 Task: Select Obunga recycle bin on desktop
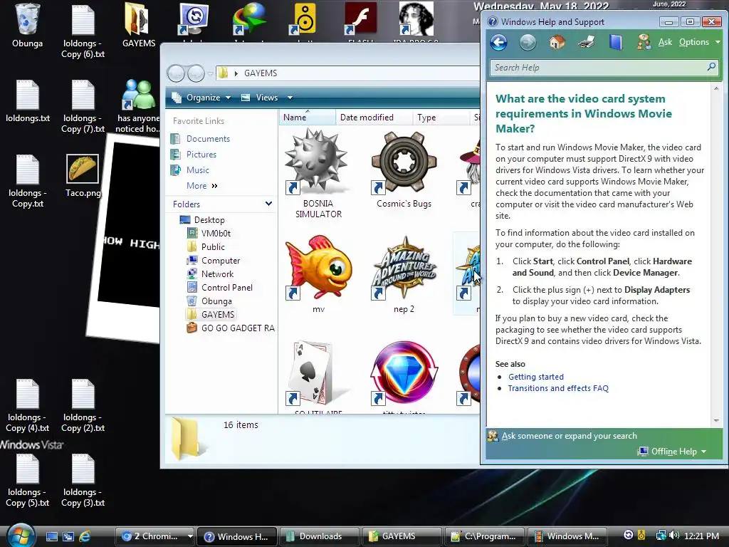(x=28, y=26)
